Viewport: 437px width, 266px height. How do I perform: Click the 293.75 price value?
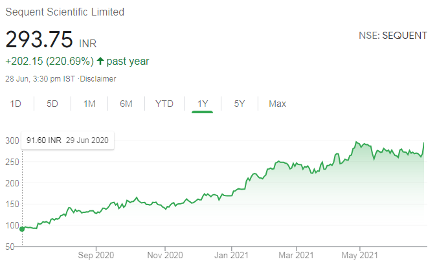click(x=39, y=40)
